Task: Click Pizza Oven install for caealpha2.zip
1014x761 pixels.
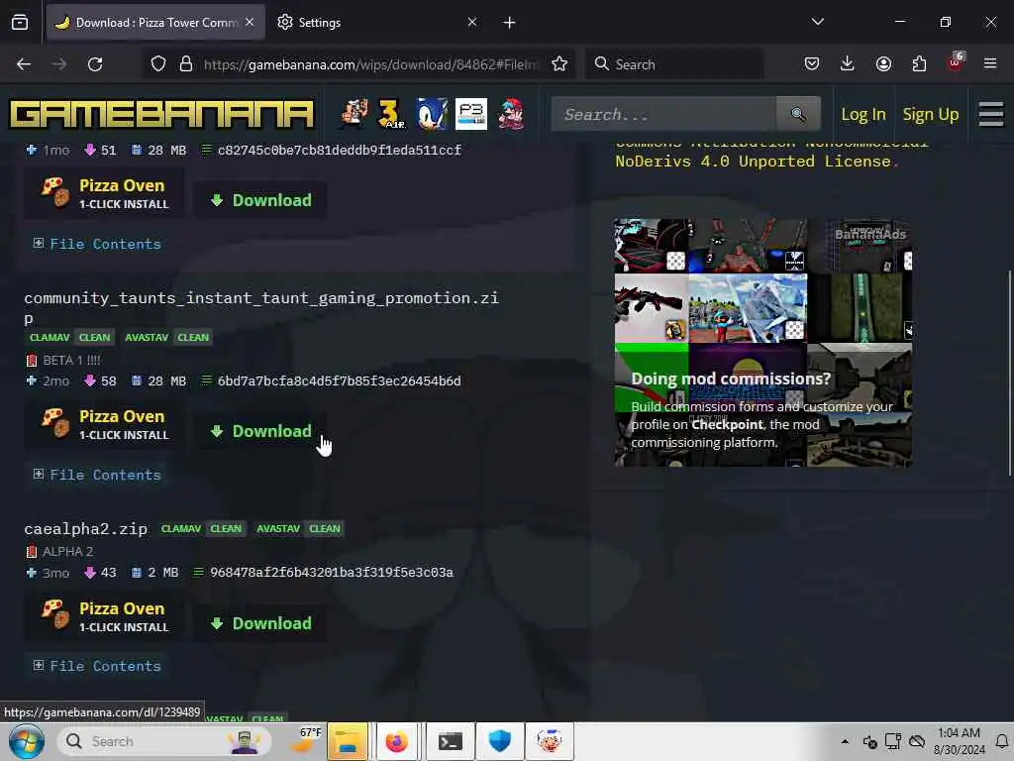Action: coord(104,616)
